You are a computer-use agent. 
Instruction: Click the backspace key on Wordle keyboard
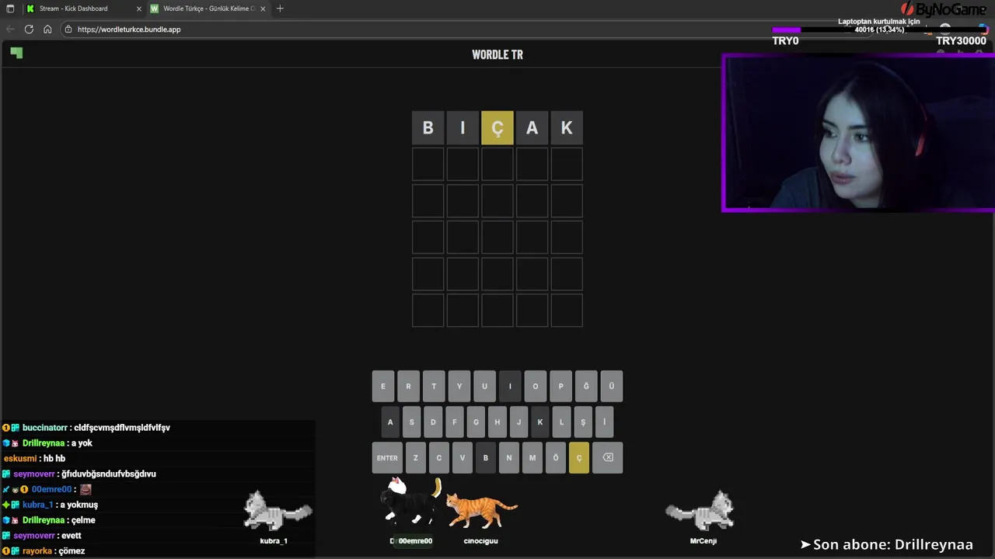608,457
